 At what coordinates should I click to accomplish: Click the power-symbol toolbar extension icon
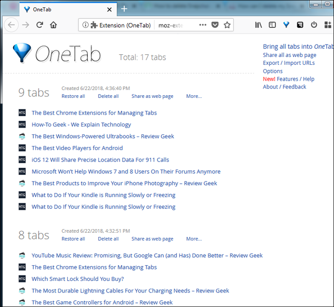tap(314, 25)
